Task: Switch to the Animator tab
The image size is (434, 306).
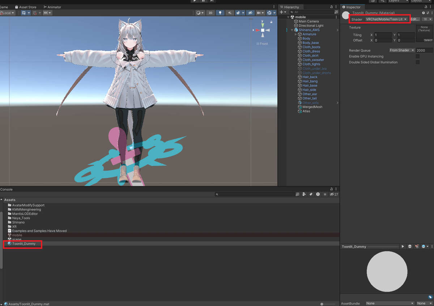Action: (x=52, y=7)
